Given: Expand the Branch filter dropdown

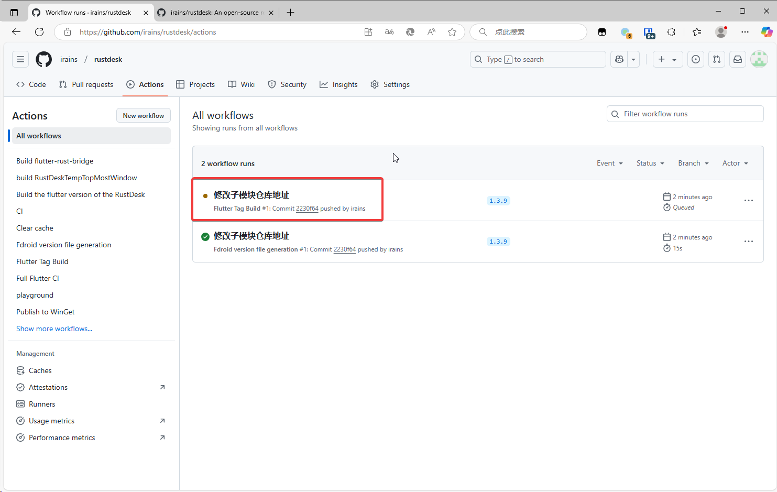Looking at the screenshot, I should click(693, 163).
